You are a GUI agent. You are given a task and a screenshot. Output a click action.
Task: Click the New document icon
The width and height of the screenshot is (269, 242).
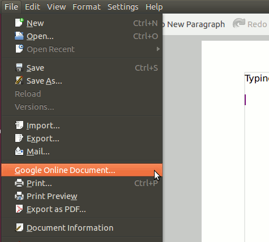click(19, 23)
